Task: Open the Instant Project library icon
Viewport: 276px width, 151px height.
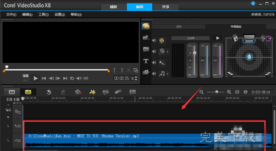Action: point(146,37)
